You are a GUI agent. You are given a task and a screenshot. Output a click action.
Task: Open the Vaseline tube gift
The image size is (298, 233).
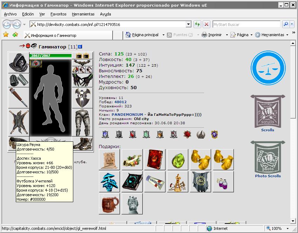(x=155, y=182)
